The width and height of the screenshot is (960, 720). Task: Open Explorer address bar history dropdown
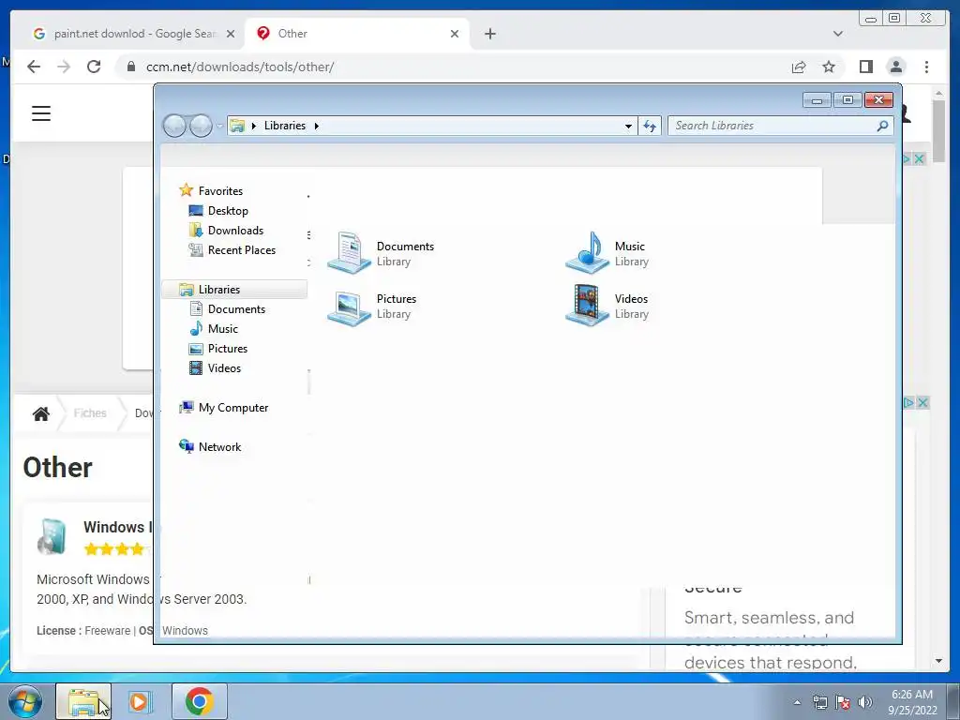pos(628,127)
